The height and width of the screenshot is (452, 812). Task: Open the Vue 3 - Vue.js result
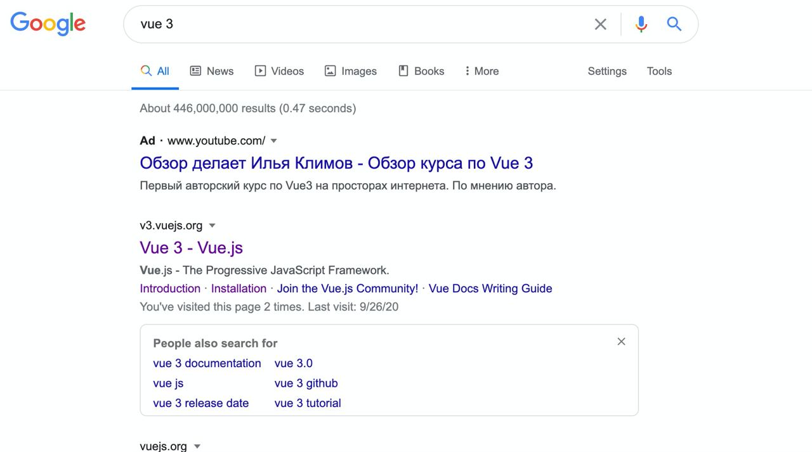pyautogui.click(x=192, y=248)
